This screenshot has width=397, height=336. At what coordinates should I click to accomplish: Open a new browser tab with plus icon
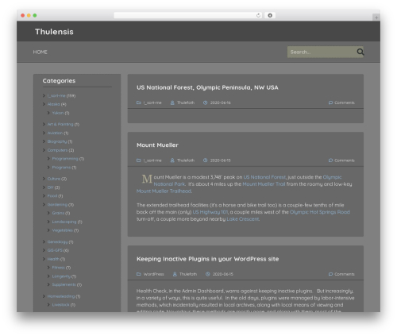[376, 17]
